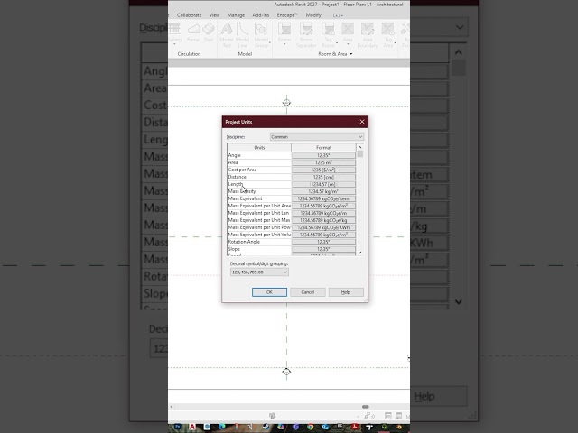Open the Rotation Angle format button

[323, 242]
